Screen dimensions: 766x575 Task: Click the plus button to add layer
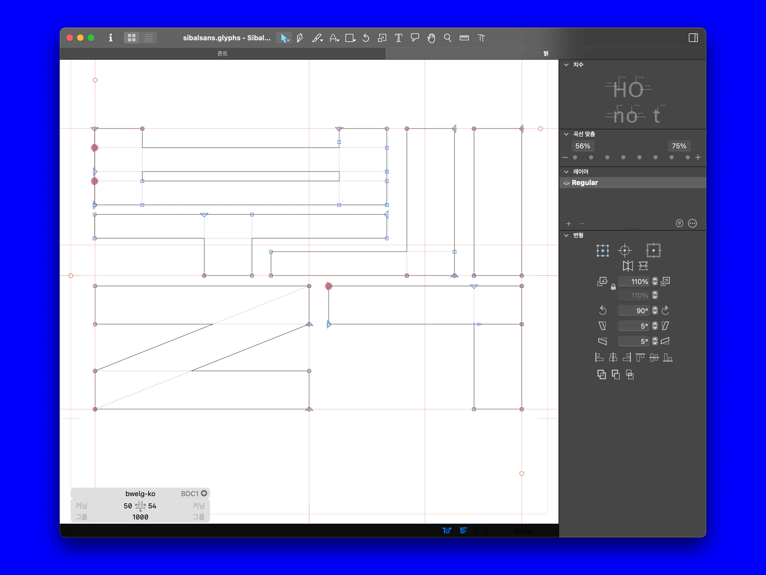click(x=569, y=224)
